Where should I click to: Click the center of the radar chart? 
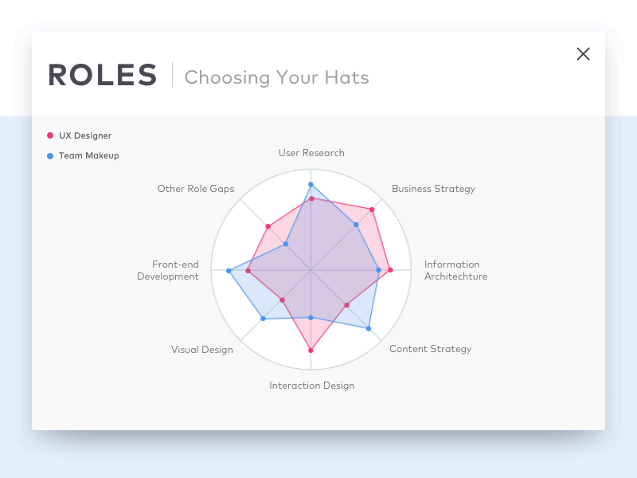(x=311, y=269)
